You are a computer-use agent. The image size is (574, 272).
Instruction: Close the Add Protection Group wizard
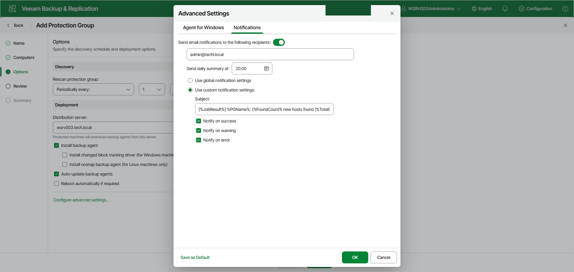(565, 25)
